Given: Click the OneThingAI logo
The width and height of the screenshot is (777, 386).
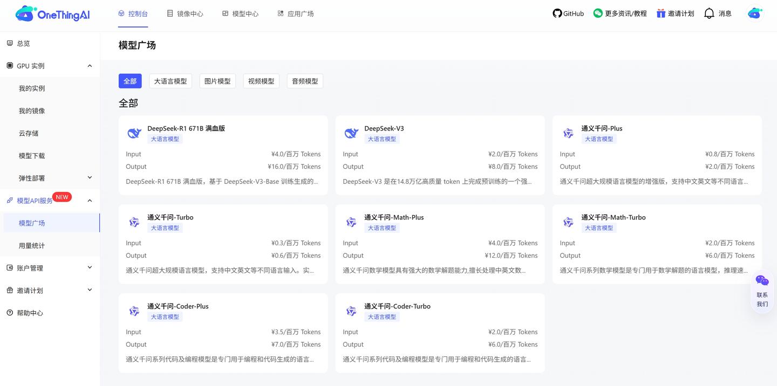Looking at the screenshot, I should (x=51, y=13).
